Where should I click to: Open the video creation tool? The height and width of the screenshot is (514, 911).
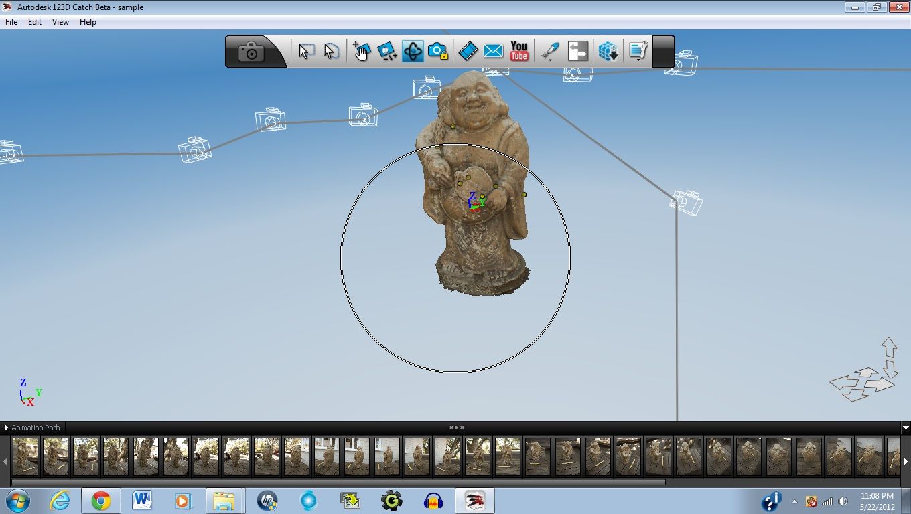pyautogui.click(x=468, y=50)
